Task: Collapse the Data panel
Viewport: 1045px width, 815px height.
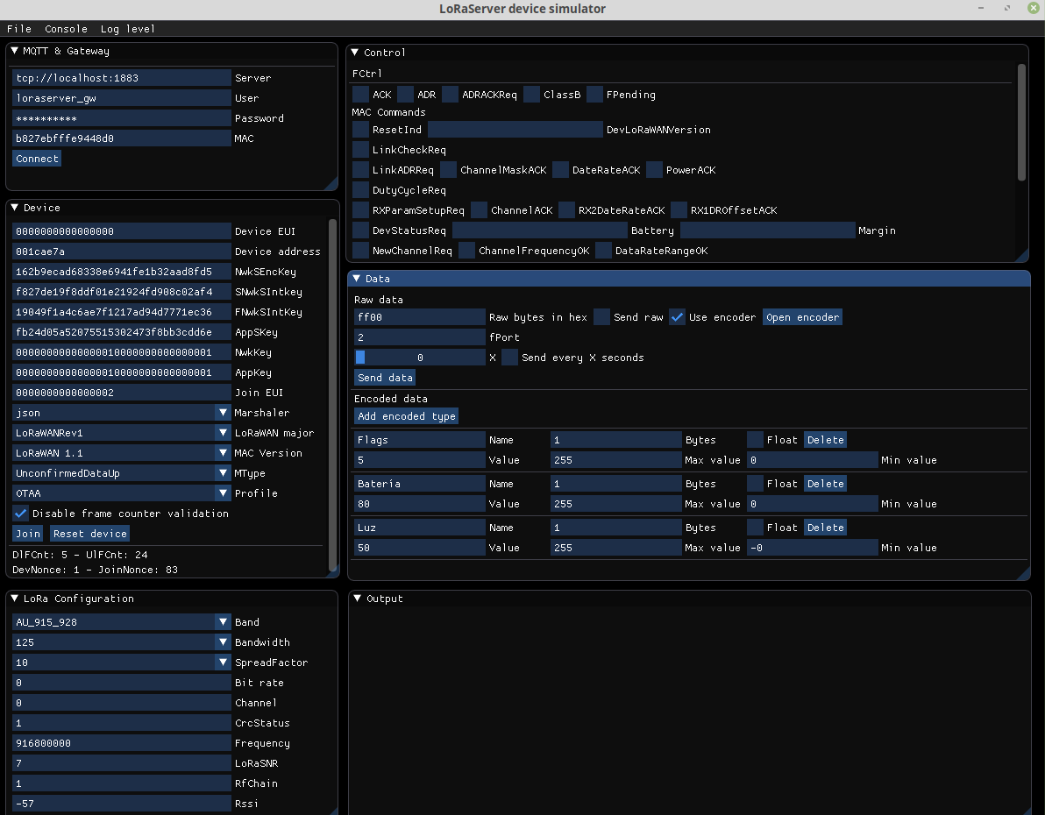Action: pyautogui.click(x=357, y=279)
